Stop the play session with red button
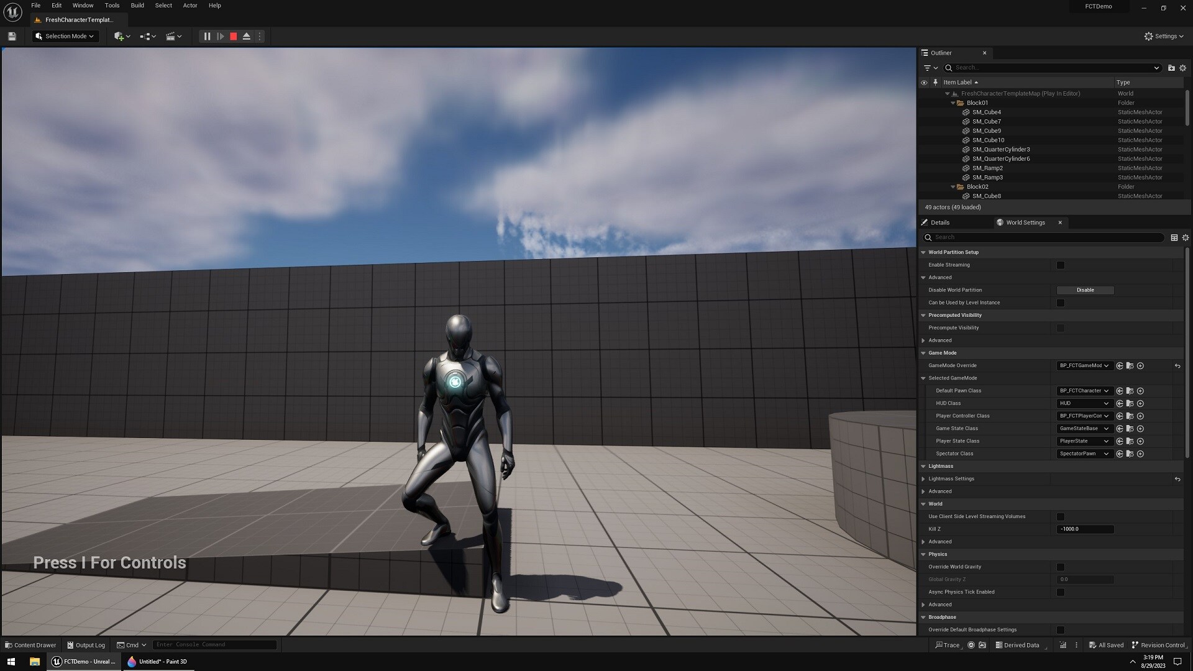The image size is (1193, 671). coord(233,37)
